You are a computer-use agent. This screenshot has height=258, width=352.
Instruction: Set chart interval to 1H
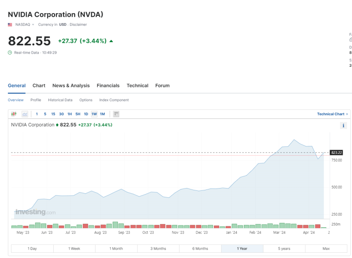tap(70, 114)
